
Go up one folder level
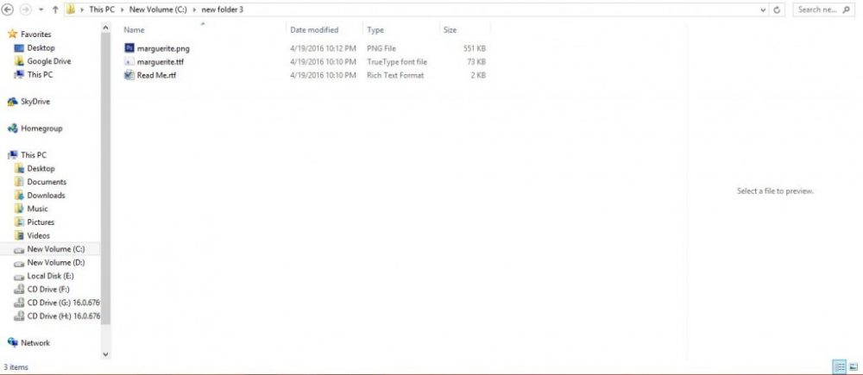[55, 9]
